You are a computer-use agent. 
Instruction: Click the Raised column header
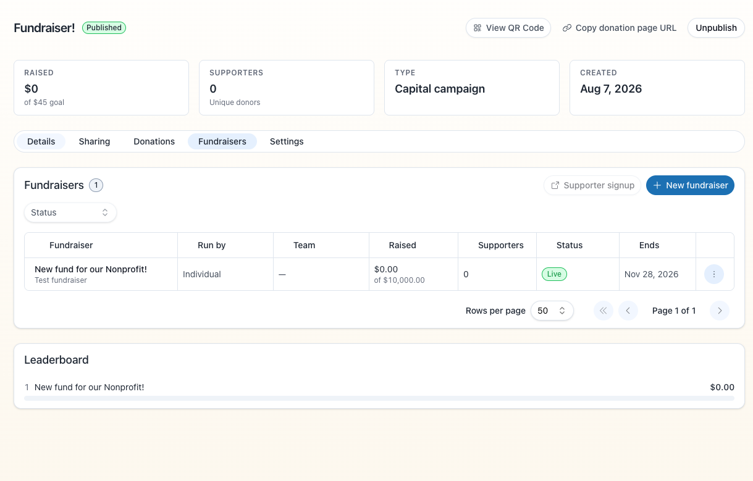(x=403, y=245)
